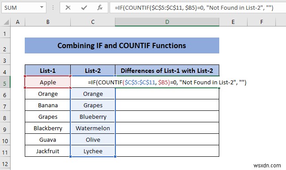The image size is (286, 170).
Task: Select all cells using the corner triangle
Action: pyautogui.click(x=6, y=22)
